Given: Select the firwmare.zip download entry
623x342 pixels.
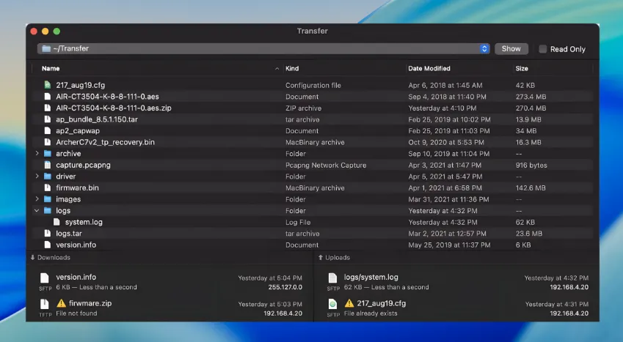Looking at the screenshot, I should tap(170, 308).
